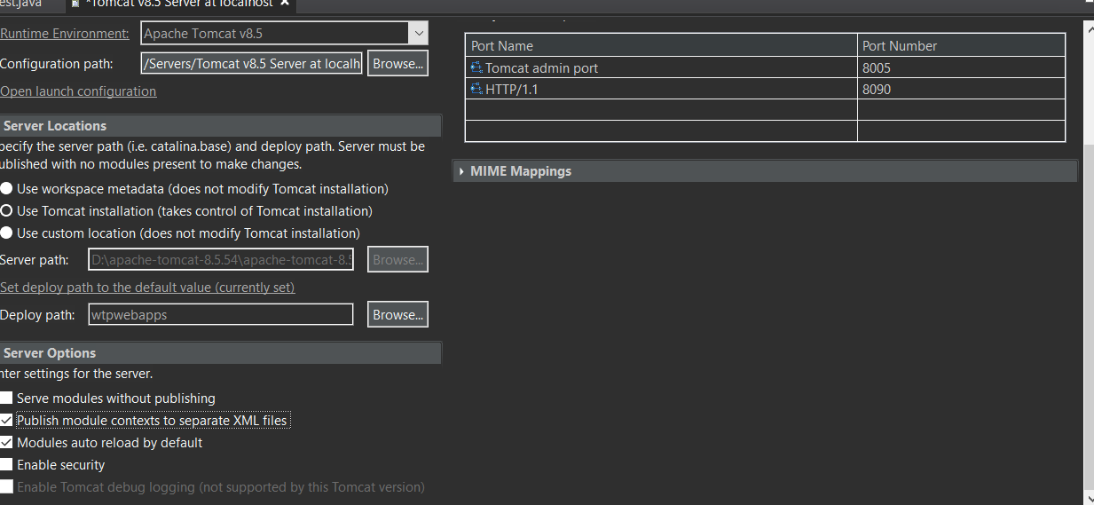
Task: Click the Port Number column header
Action: click(961, 45)
